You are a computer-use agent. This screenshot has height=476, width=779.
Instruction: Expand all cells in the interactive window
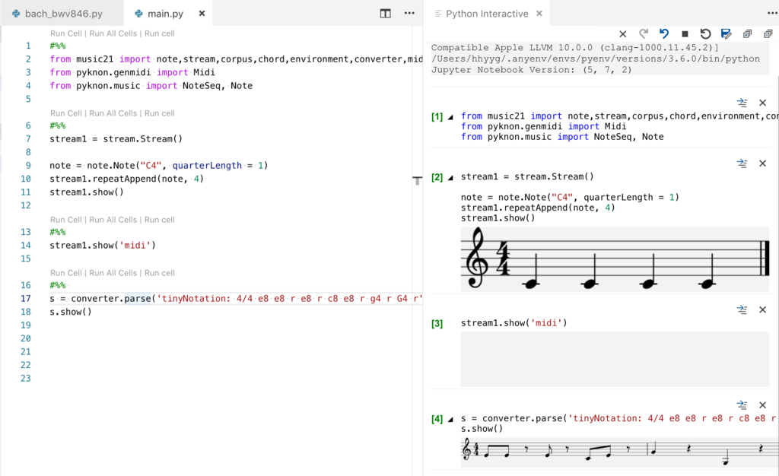(x=746, y=34)
